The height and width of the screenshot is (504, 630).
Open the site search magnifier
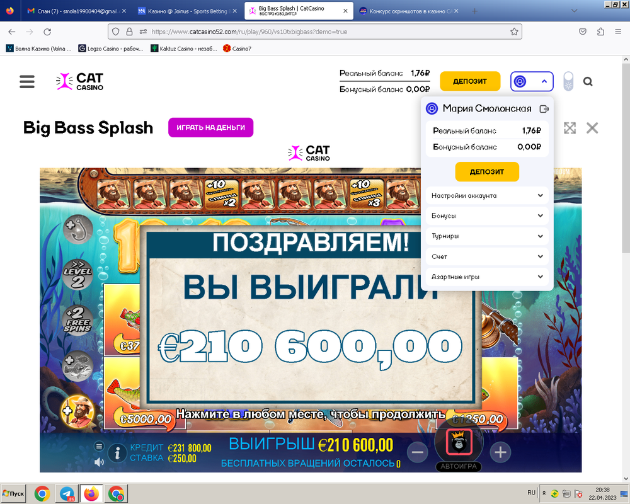[x=587, y=82]
